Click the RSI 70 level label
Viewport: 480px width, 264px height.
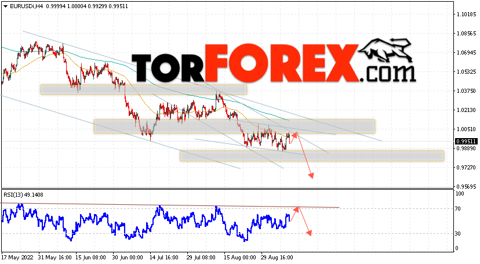click(x=457, y=209)
